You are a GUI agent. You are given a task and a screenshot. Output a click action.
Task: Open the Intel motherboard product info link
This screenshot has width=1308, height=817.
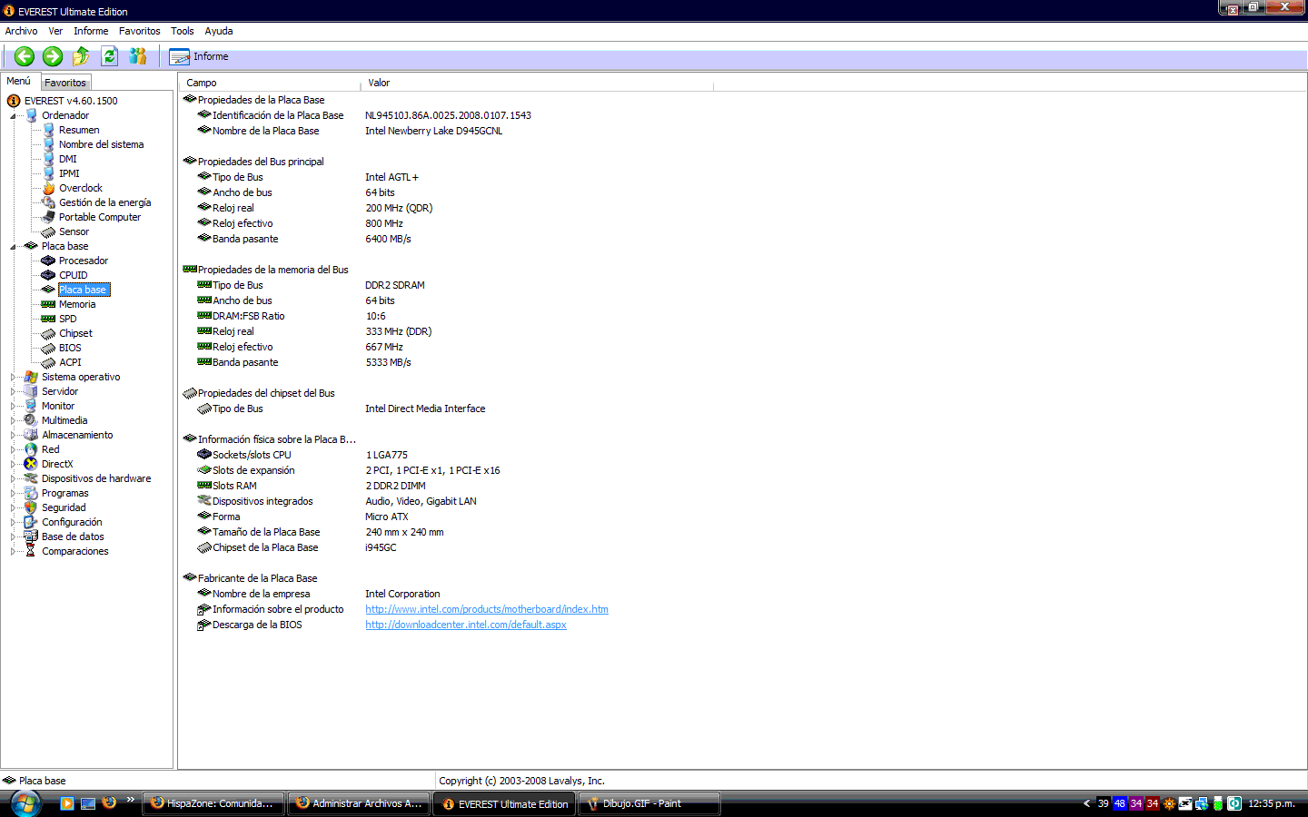click(x=486, y=609)
